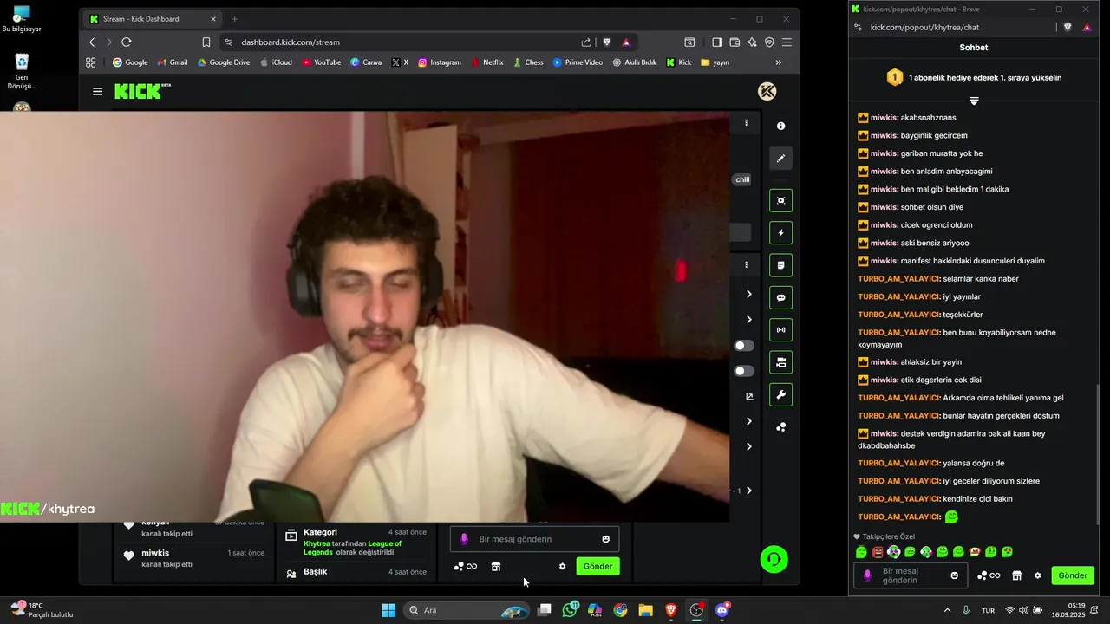Open Discord from taskbar
This screenshot has width=1110, height=624.
pos(722,610)
